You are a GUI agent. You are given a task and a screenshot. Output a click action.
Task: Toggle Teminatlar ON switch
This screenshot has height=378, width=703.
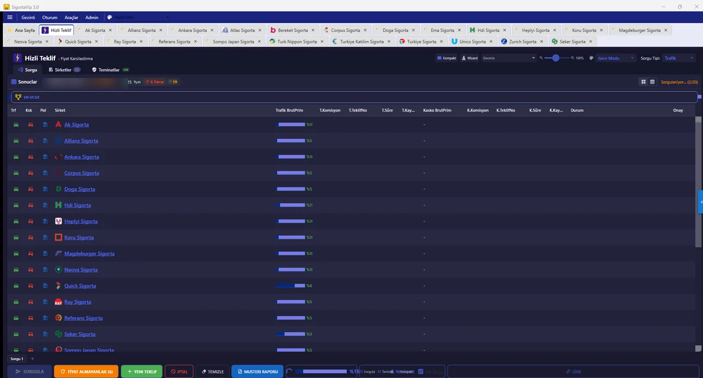click(126, 70)
